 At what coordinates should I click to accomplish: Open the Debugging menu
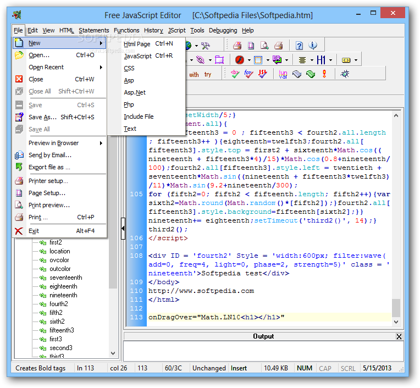point(223,30)
